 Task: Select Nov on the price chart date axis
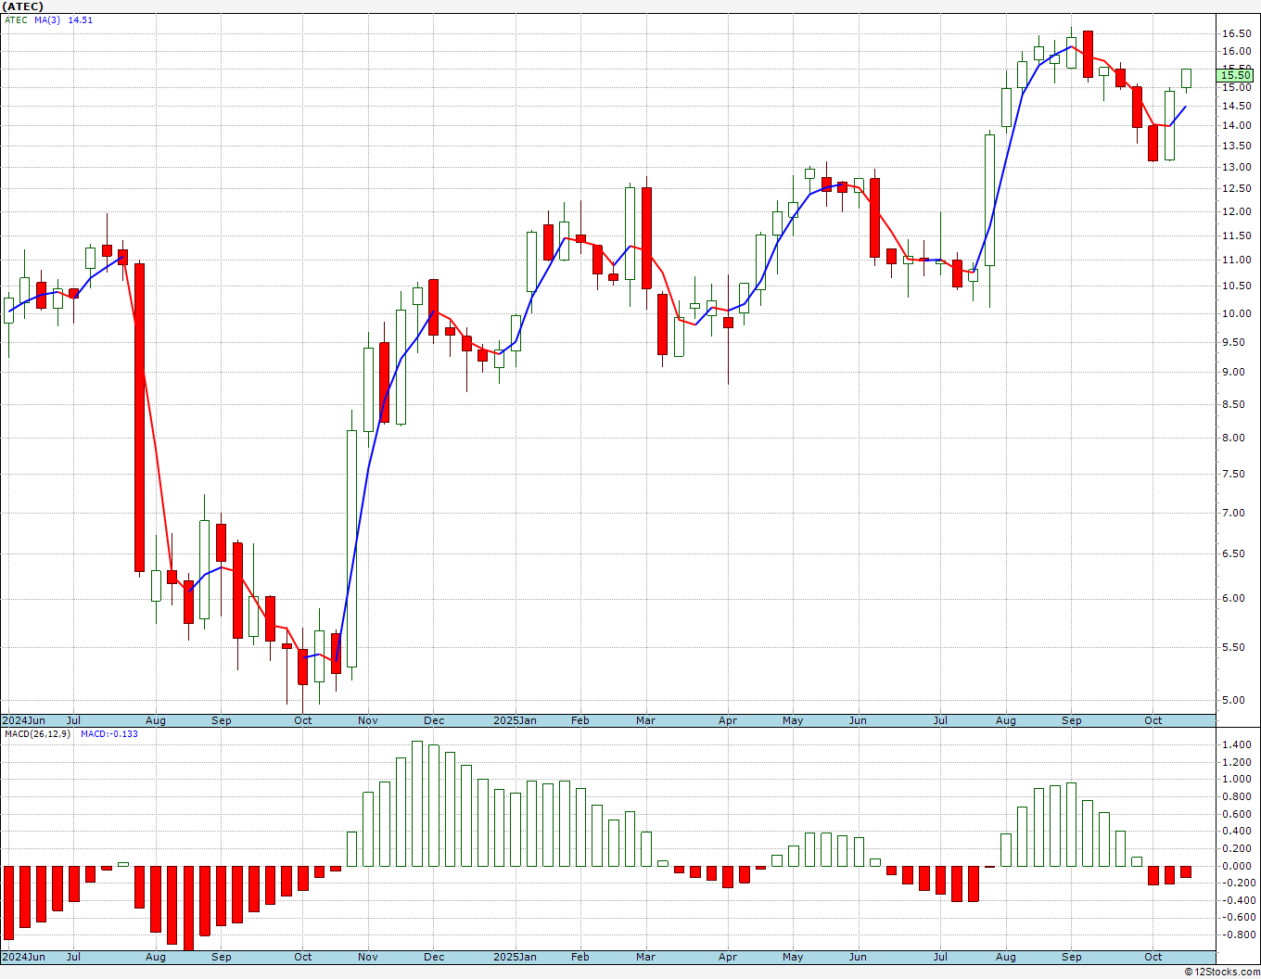pos(368,720)
